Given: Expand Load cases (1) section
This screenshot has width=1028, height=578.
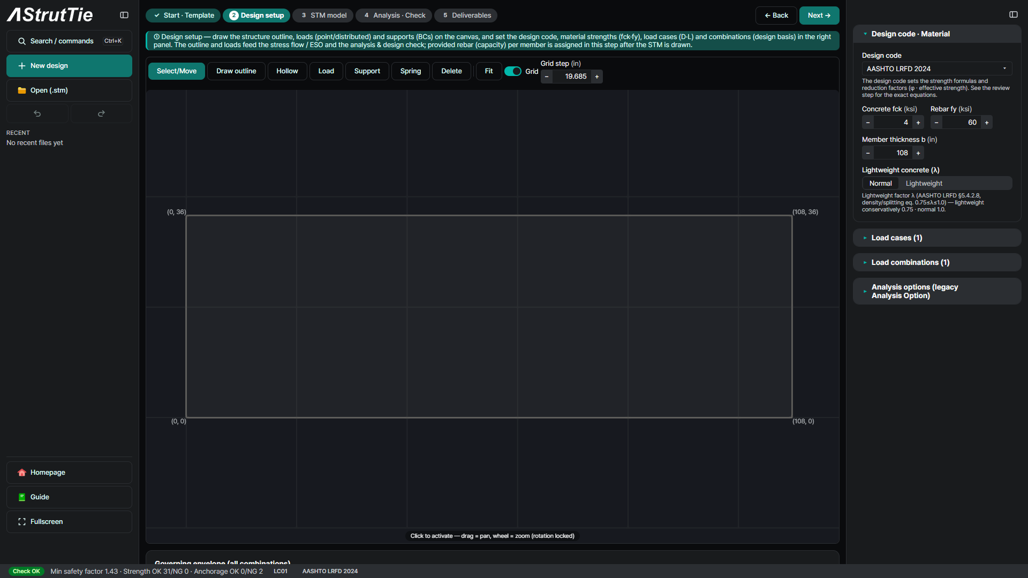Looking at the screenshot, I should 937,238.
